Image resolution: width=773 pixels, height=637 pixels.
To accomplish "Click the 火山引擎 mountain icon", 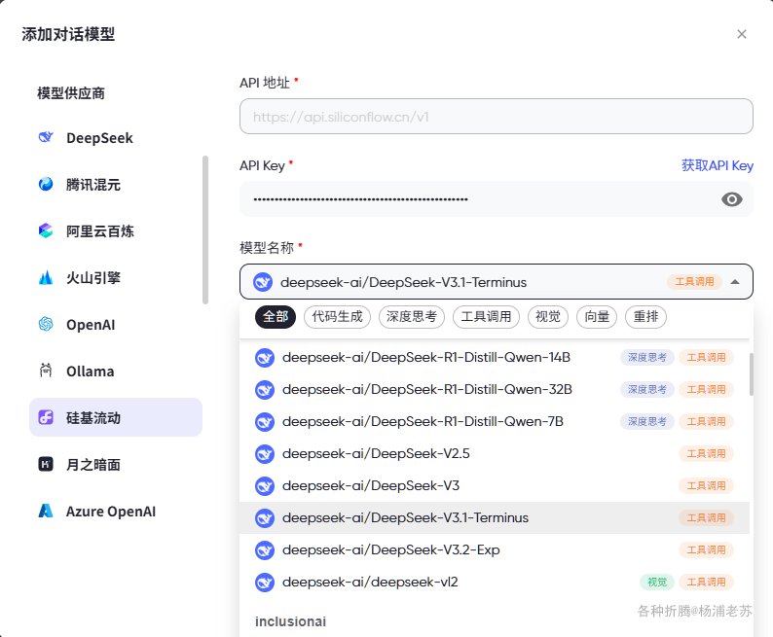I will (46, 277).
